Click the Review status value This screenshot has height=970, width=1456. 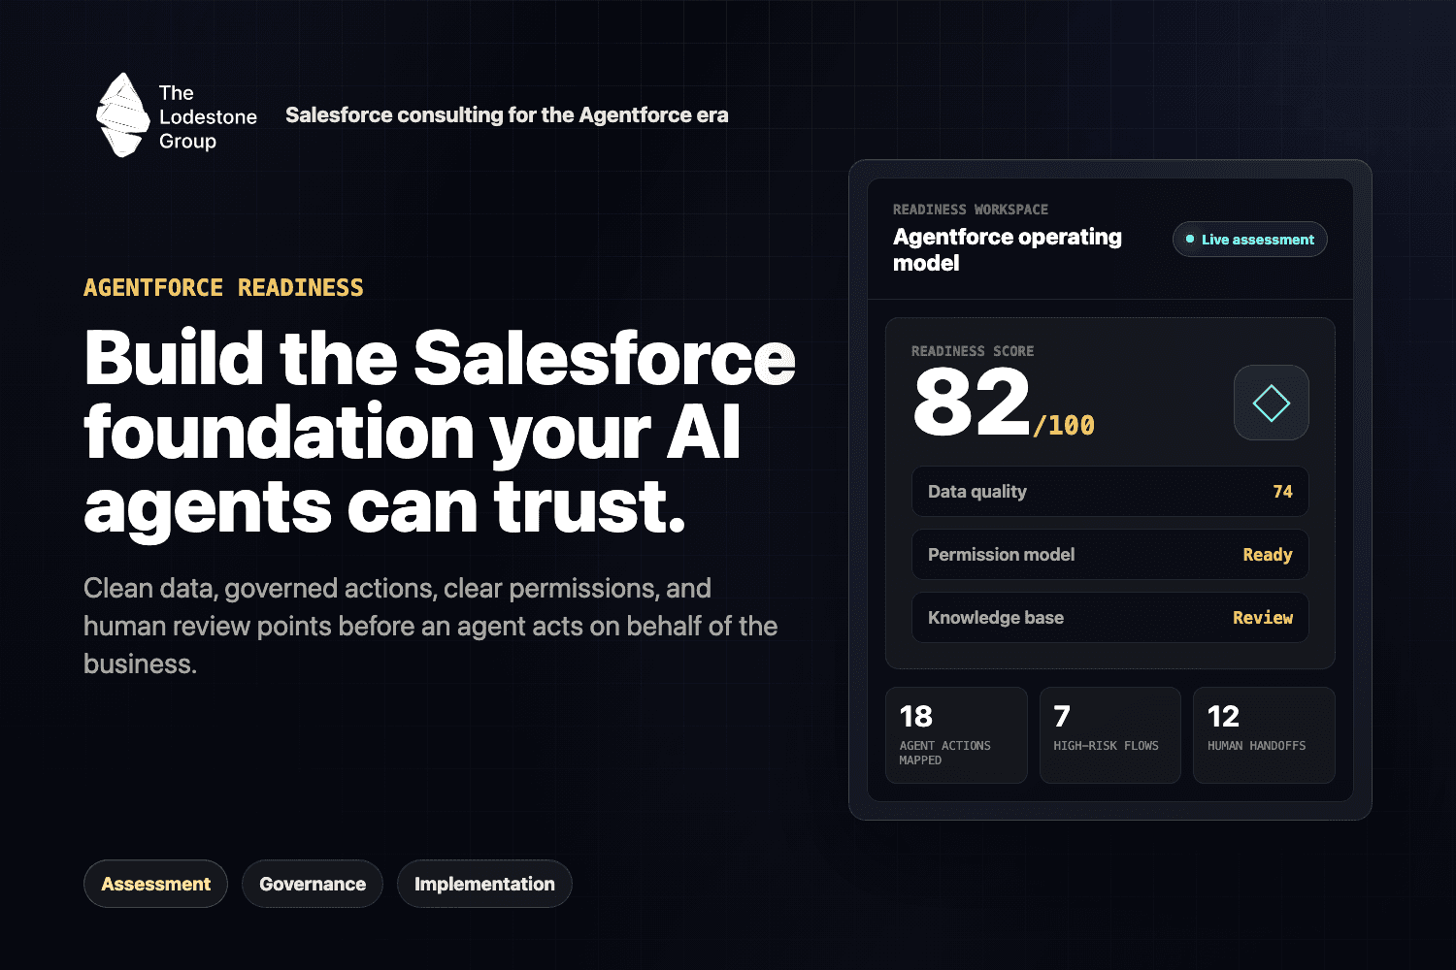click(x=1263, y=618)
